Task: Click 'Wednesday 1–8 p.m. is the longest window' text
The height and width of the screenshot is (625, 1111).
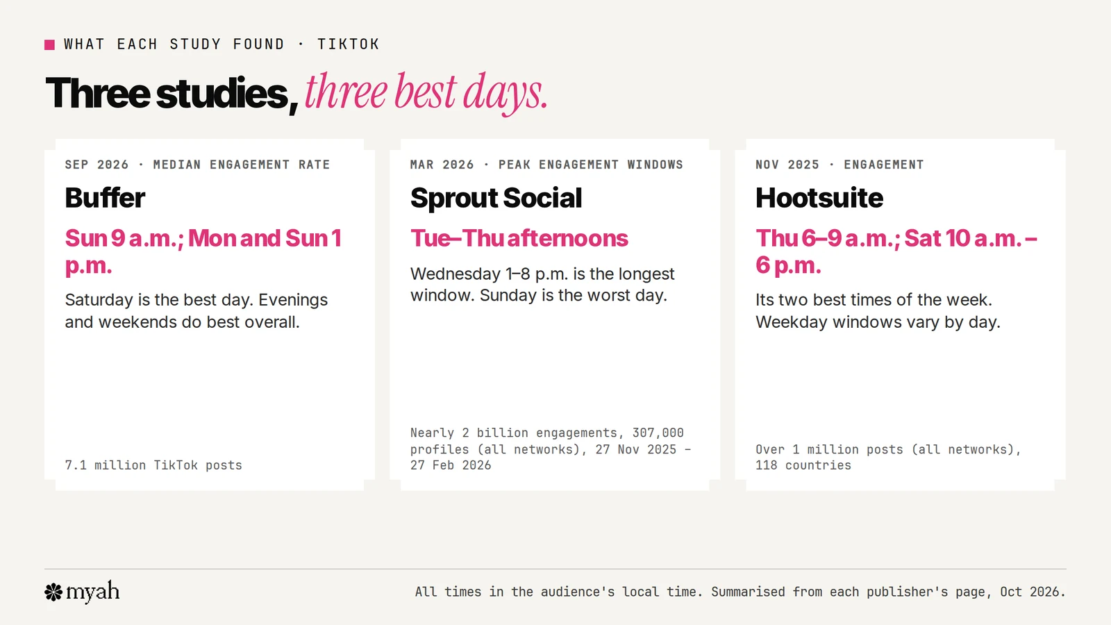Action: (542, 285)
